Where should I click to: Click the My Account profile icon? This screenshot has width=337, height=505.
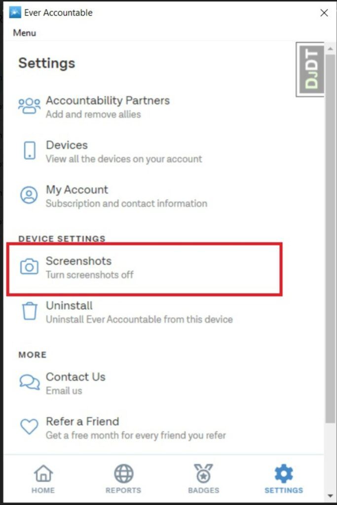(30, 194)
